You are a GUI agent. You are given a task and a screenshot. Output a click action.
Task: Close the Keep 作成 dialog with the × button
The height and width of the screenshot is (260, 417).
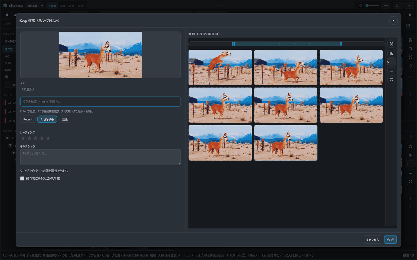[393, 20]
